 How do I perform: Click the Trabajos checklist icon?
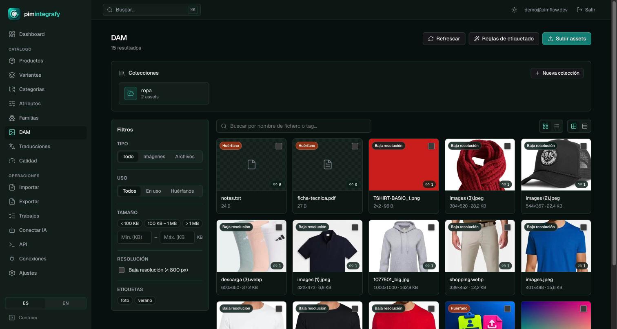[12, 216]
